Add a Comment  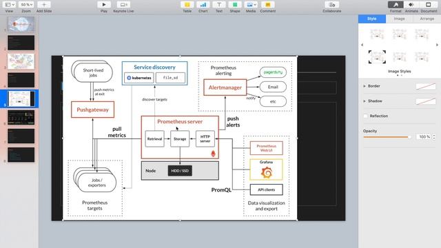click(268, 5)
